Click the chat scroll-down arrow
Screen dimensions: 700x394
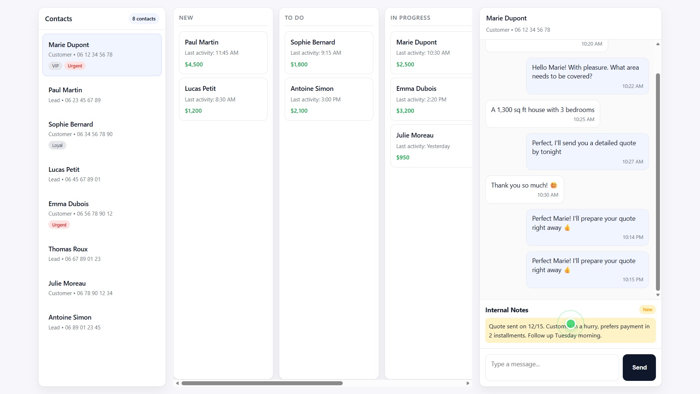point(658,295)
